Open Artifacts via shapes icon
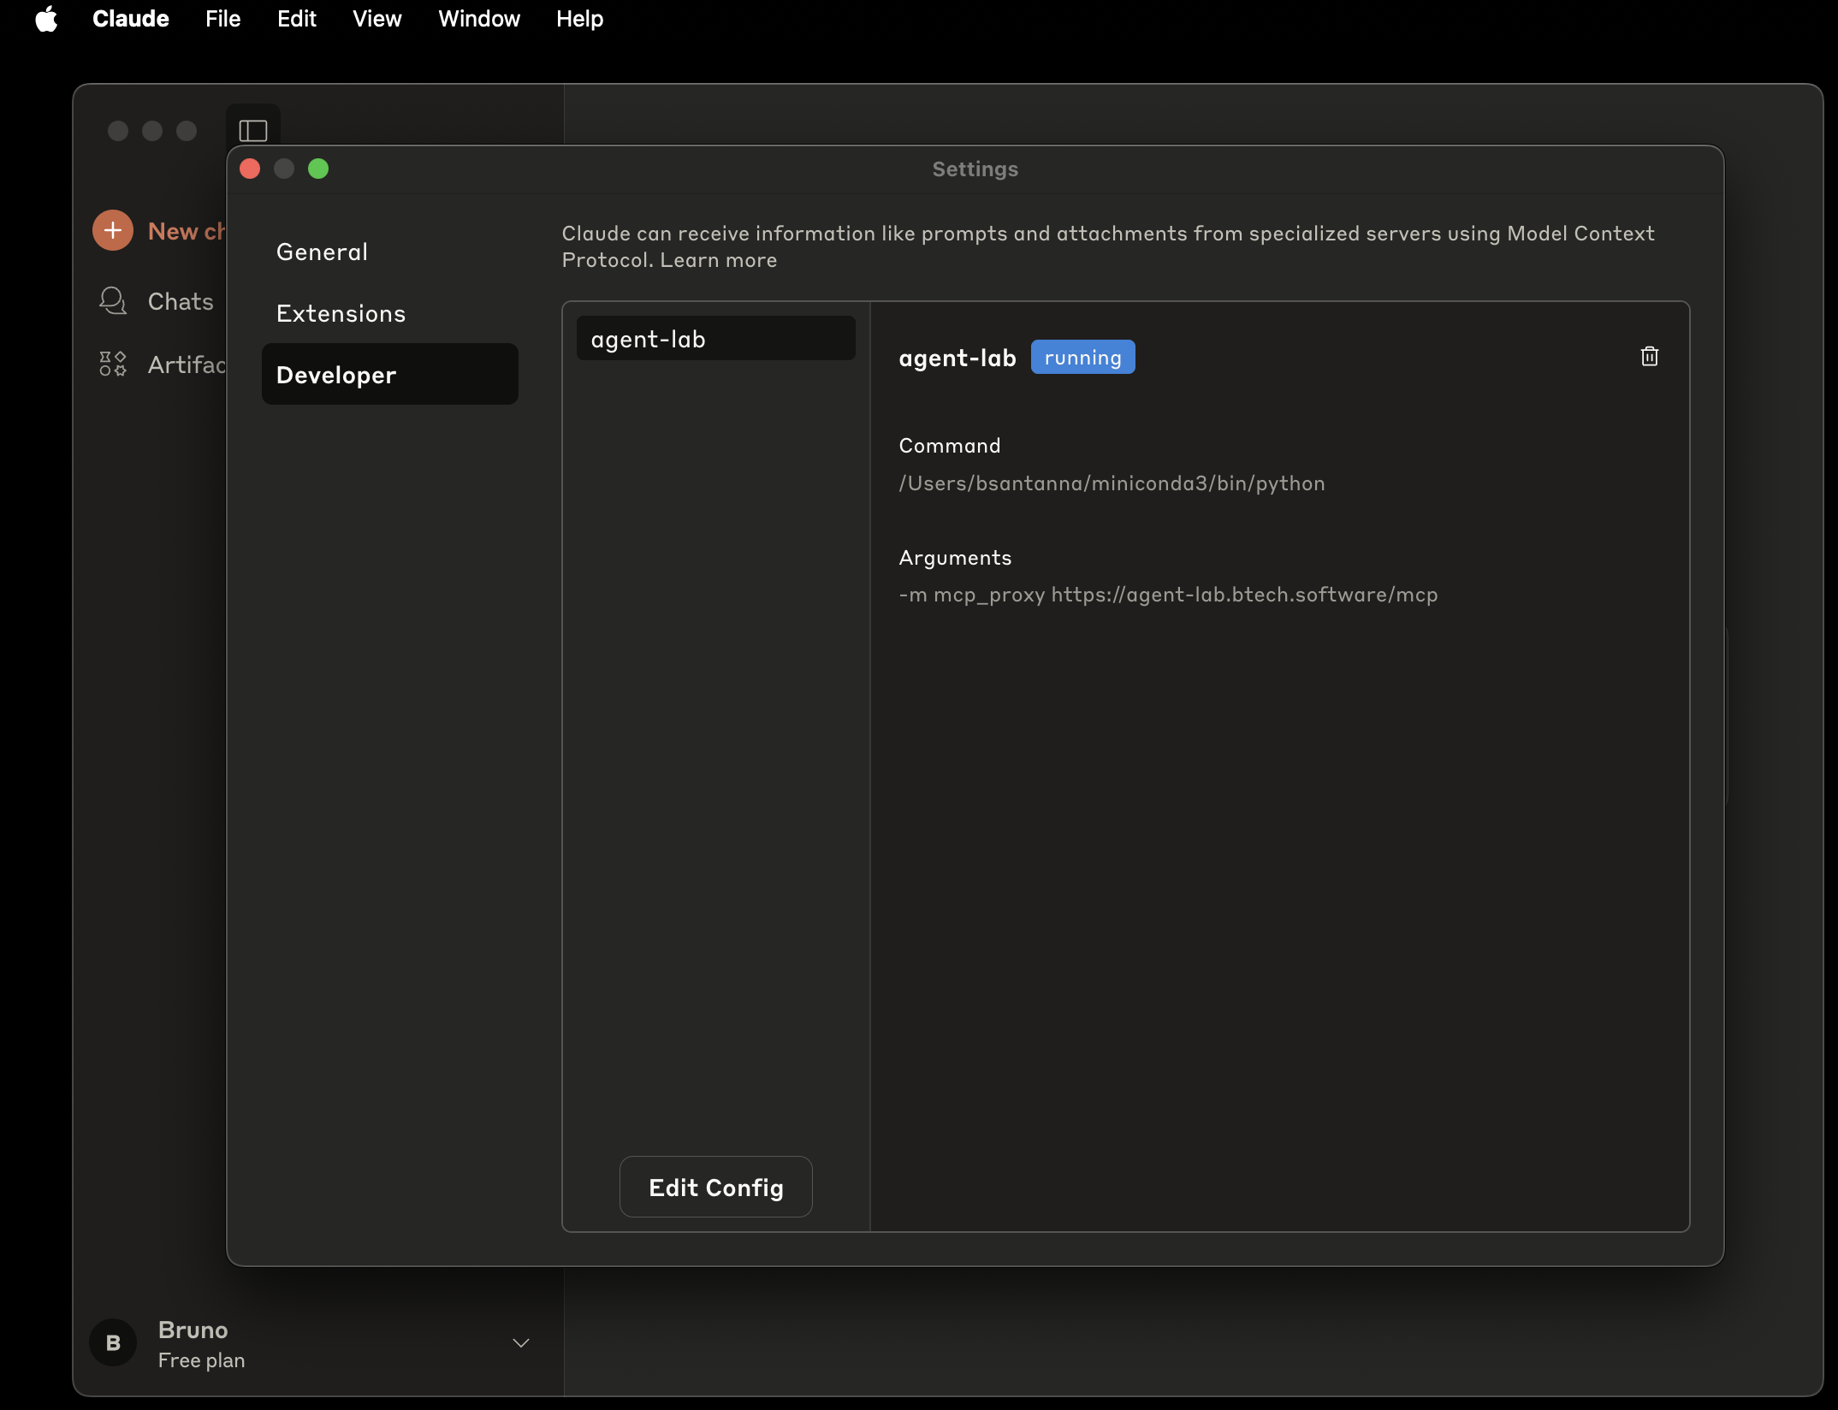1838x1410 pixels. click(x=113, y=364)
